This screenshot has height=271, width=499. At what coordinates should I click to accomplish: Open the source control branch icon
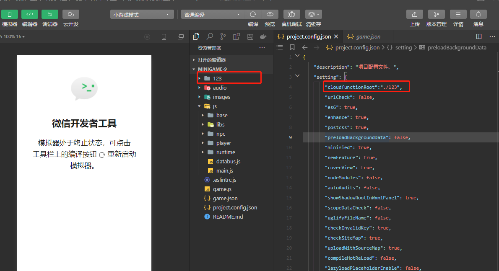pos(223,36)
